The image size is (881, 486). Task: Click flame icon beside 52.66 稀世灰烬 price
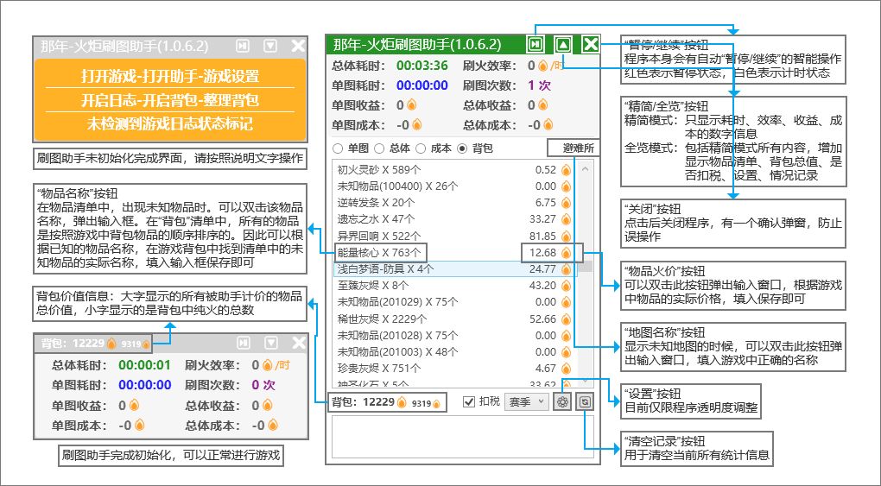coord(566,319)
